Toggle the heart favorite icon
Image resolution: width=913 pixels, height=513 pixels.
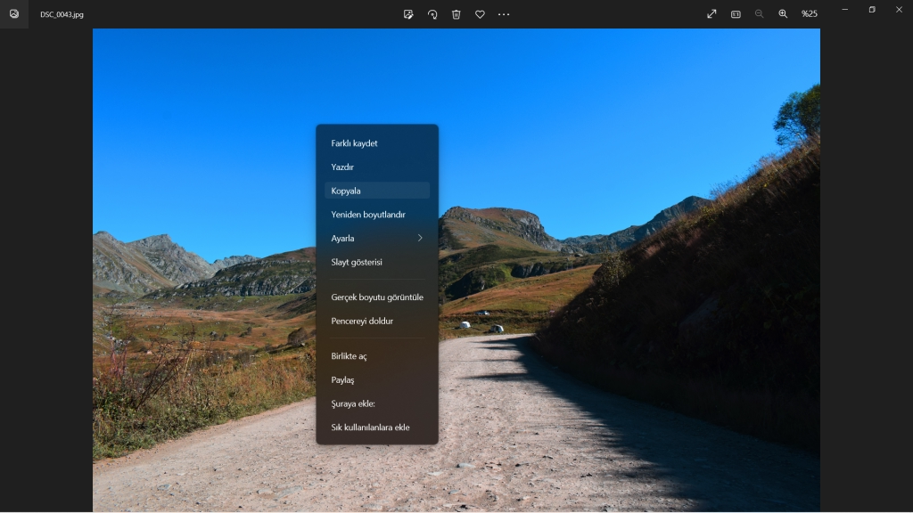tap(480, 14)
